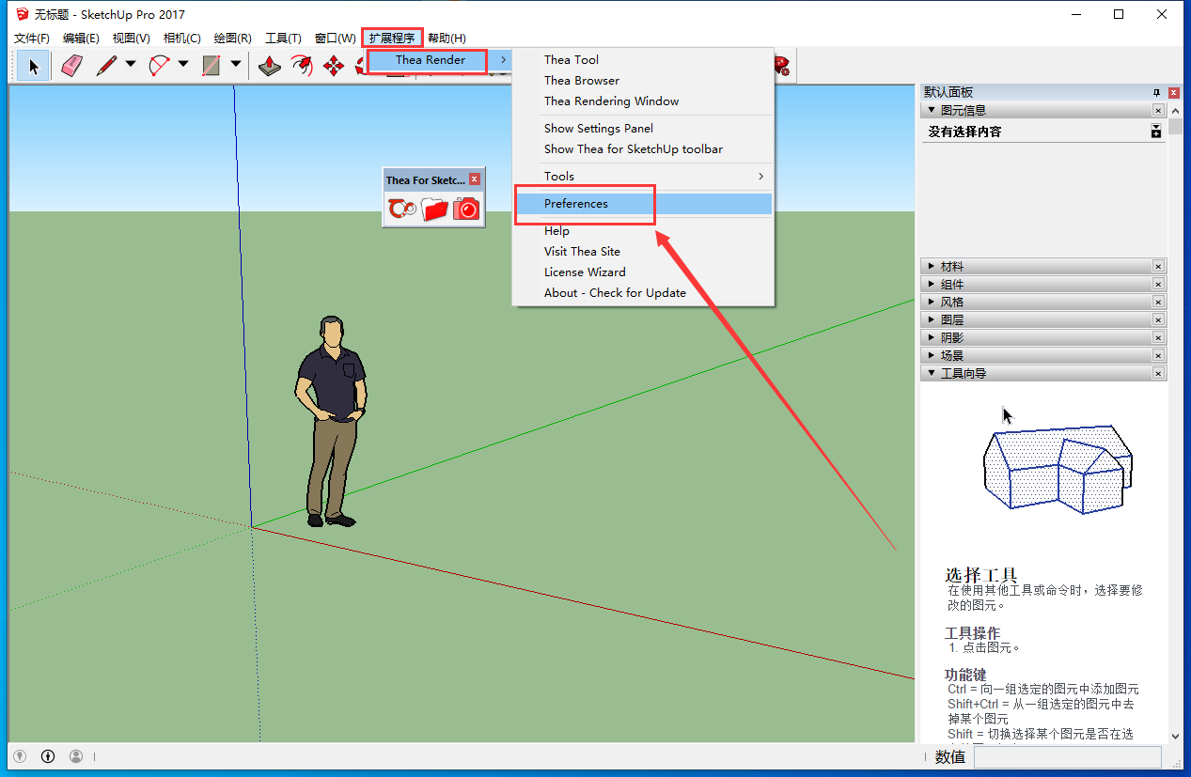Close the Thea For SketchUp floating toolbar
This screenshot has width=1191, height=777.
click(475, 179)
